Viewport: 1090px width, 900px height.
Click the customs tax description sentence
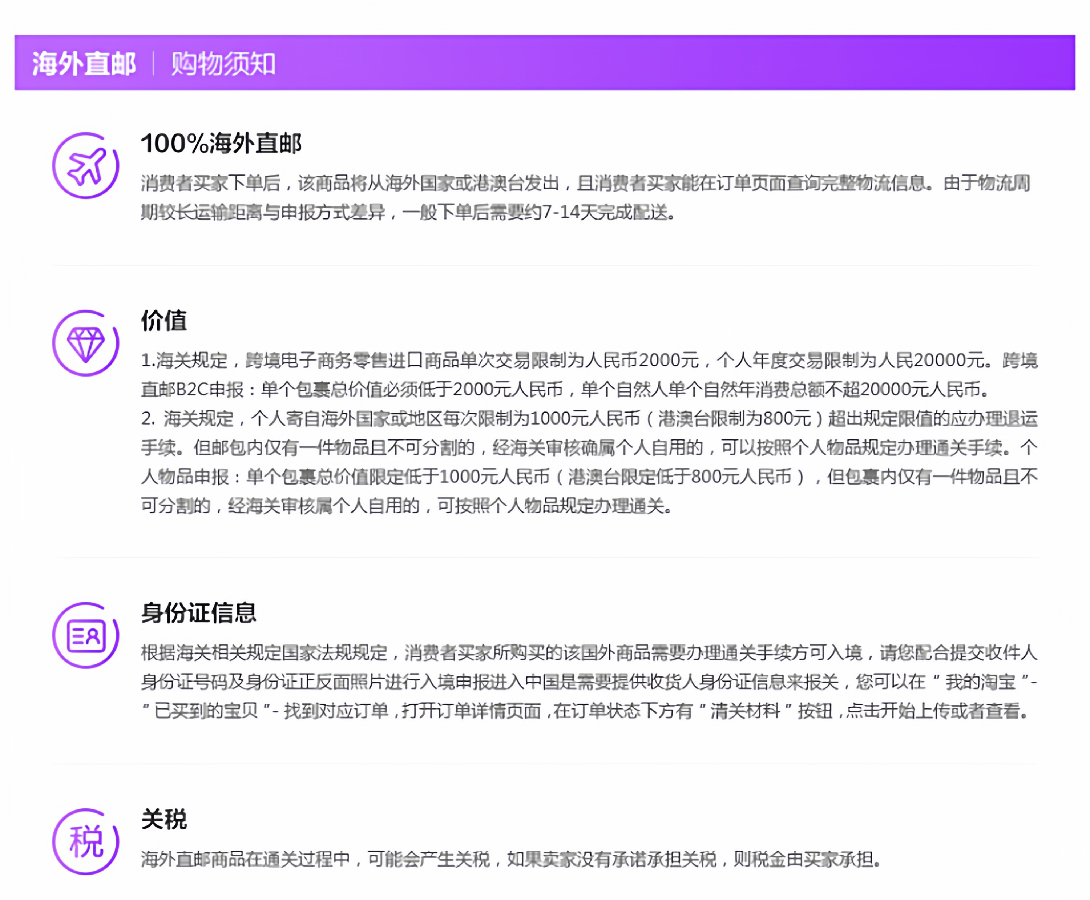click(510, 859)
